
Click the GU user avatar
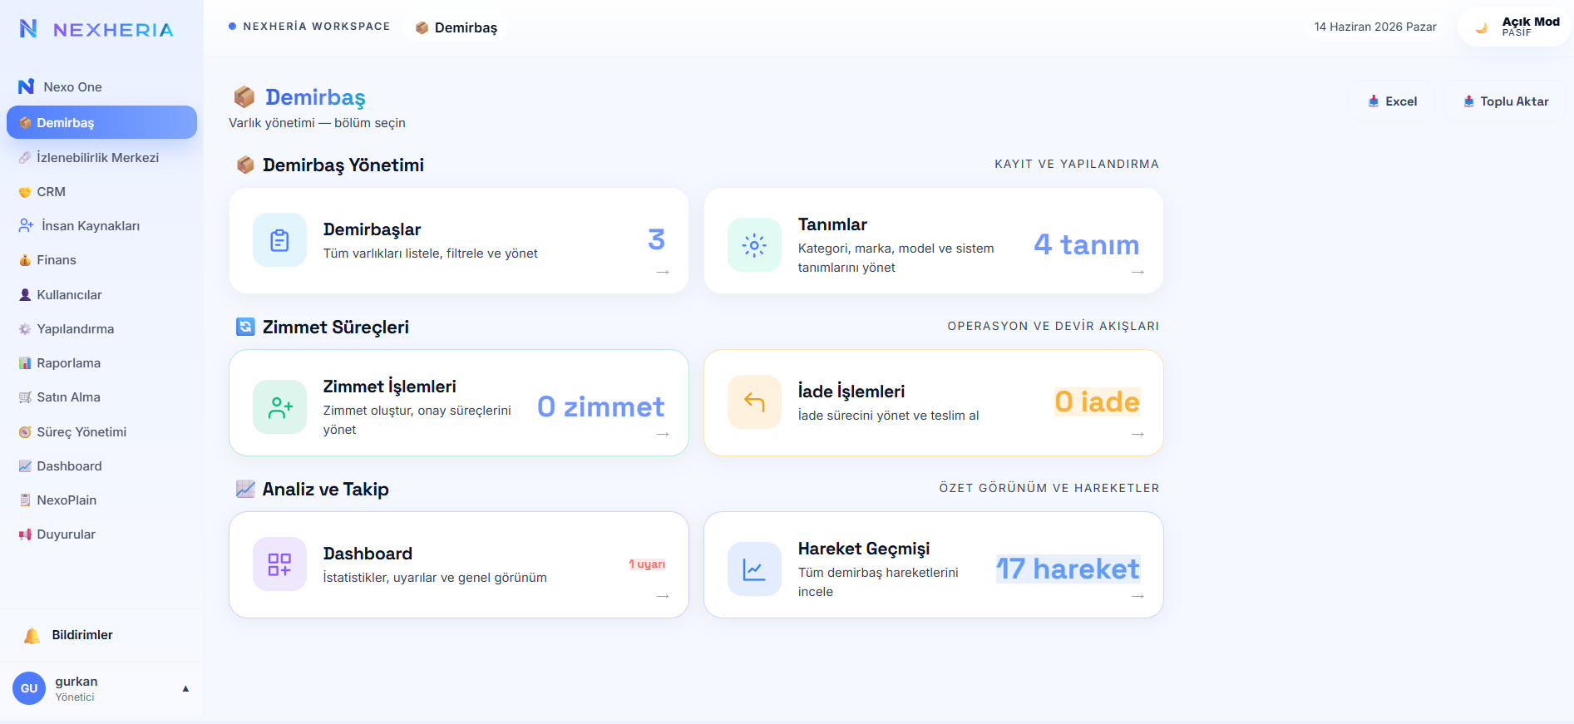click(29, 688)
